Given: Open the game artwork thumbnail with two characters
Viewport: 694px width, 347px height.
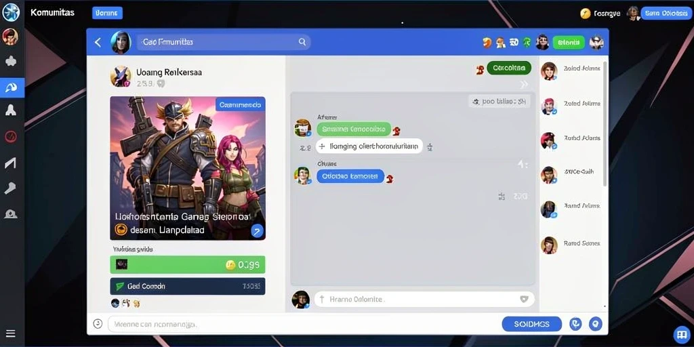Looking at the screenshot, I should [x=188, y=168].
